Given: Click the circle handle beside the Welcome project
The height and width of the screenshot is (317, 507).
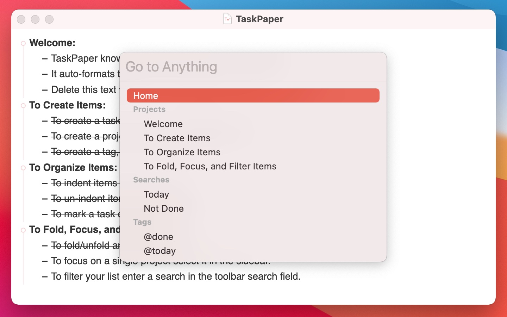Looking at the screenshot, I should (23, 43).
